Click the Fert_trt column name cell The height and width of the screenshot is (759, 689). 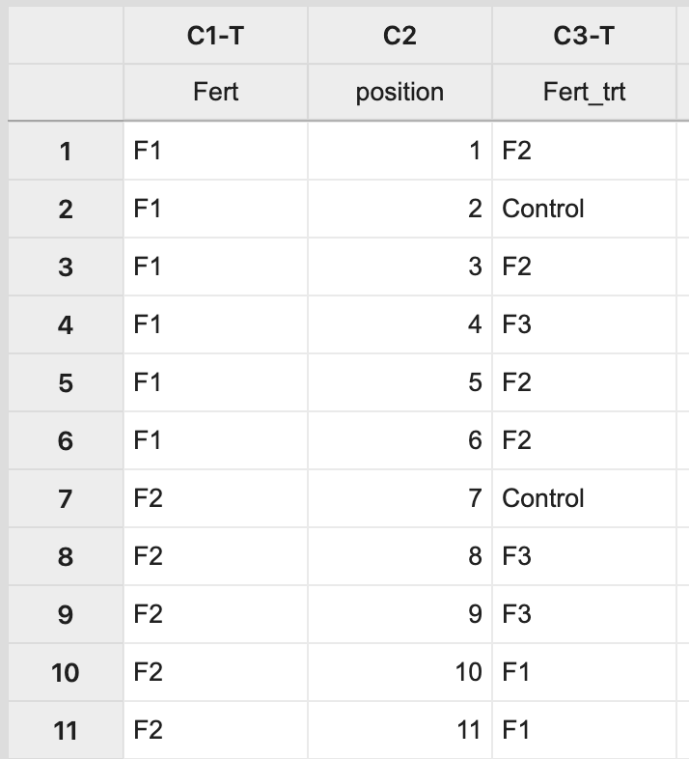[584, 92]
